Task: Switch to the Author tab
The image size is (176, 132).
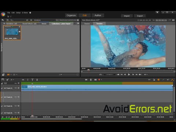Action: tap(98, 15)
